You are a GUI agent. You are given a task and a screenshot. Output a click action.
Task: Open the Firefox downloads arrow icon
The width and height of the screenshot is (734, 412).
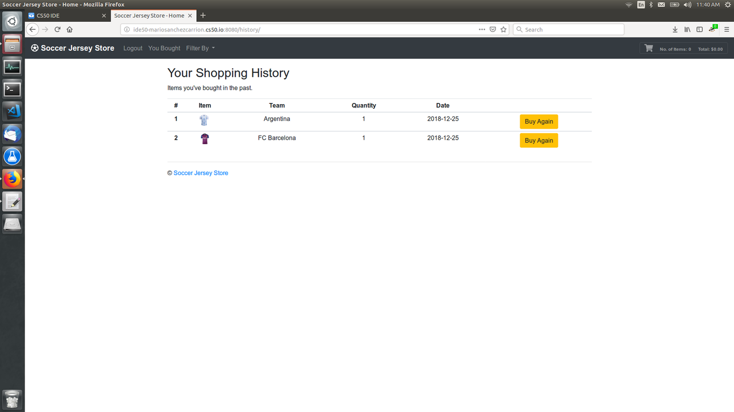(675, 30)
